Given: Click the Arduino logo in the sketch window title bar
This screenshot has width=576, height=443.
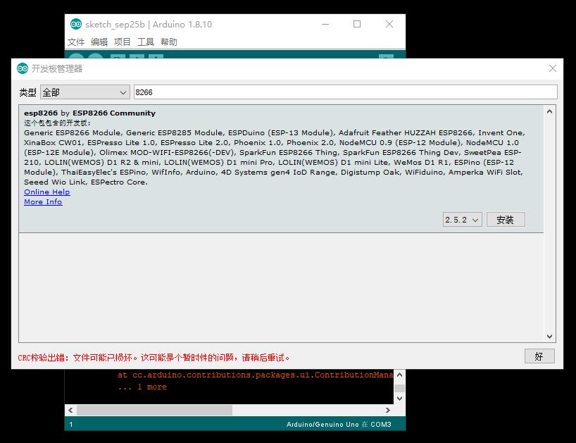Looking at the screenshot, I should point(76,24).
